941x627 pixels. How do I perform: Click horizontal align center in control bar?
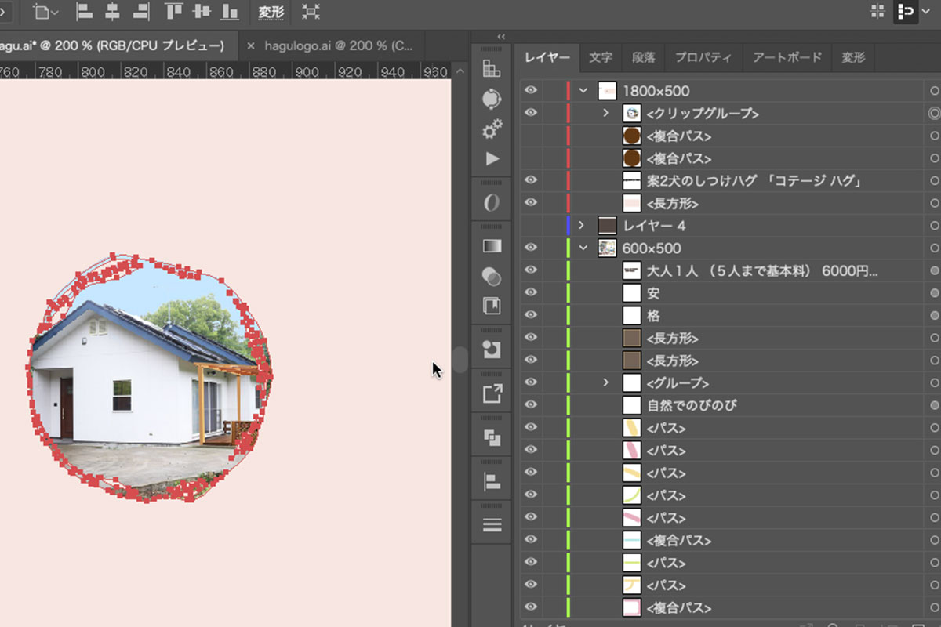coord(113,12)
